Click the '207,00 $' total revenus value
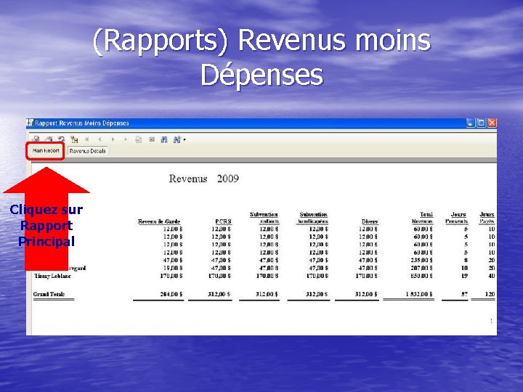Viewport: 523px width, 392px height. point(423,268)
